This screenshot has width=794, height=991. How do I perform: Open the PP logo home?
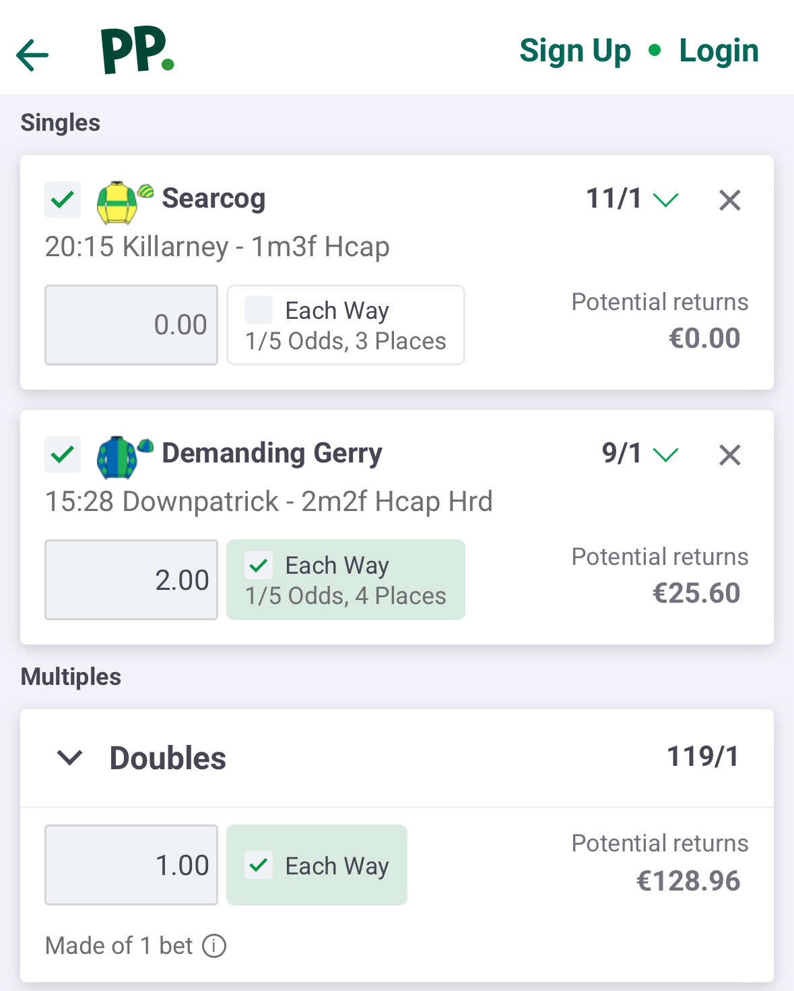tap(137, 51)
